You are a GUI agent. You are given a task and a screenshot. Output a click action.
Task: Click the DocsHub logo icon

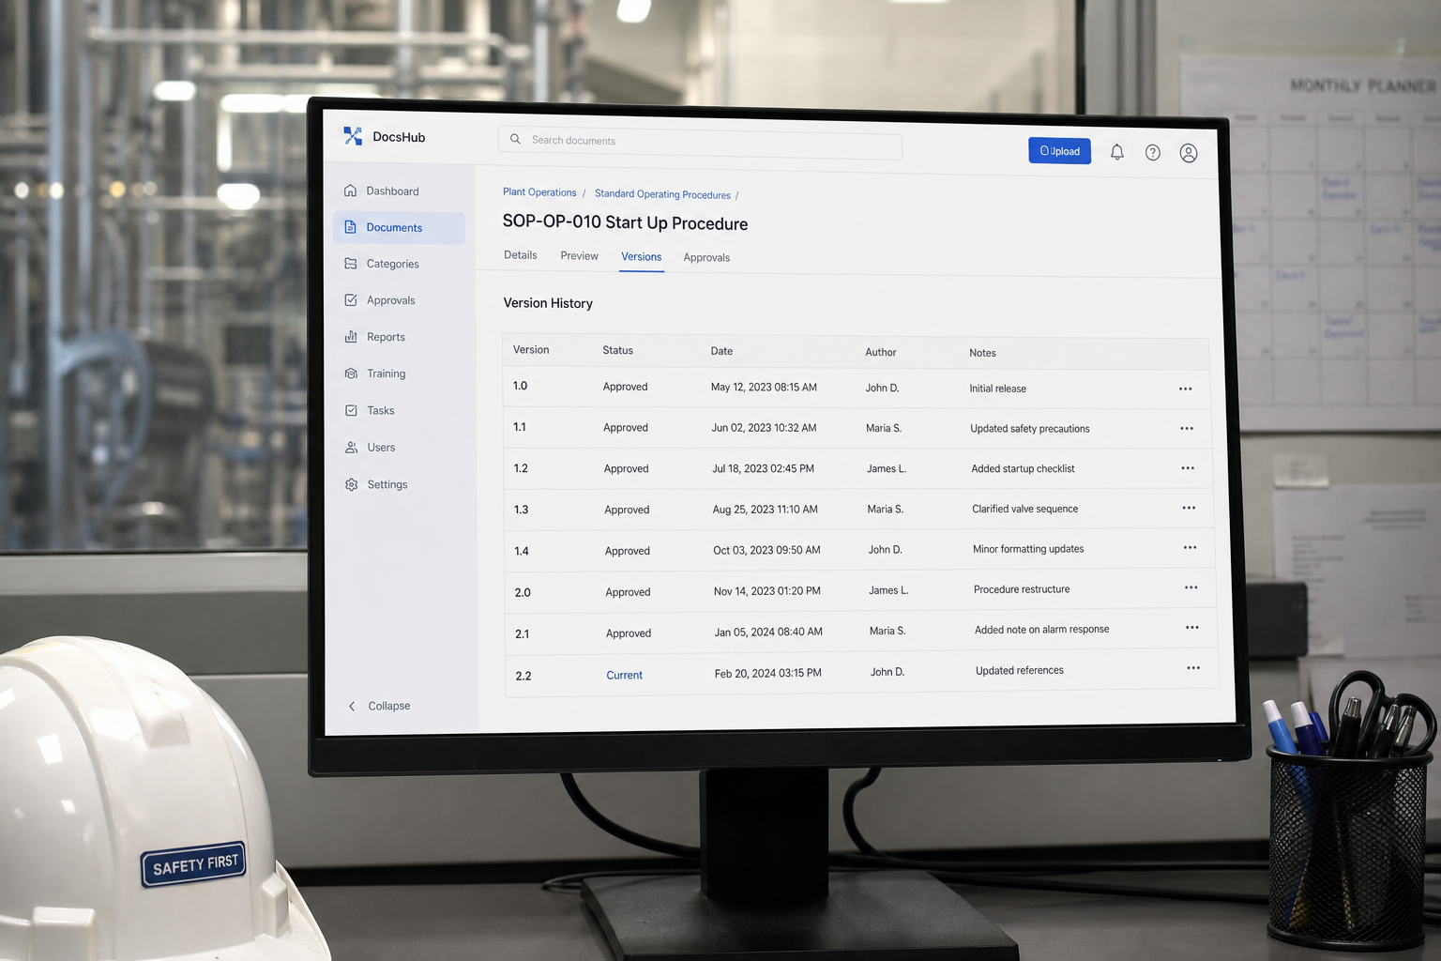[x=353, y=136]
